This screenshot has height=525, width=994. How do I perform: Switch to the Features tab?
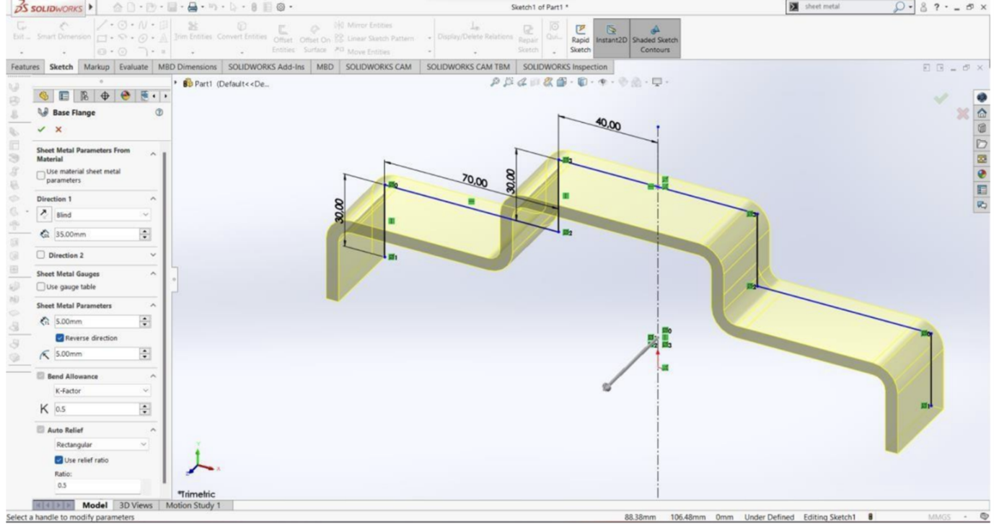pyautogui.click(x=24, y=67)
